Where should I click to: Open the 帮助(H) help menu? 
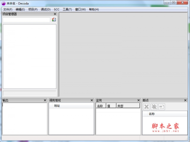pos(94,9)
